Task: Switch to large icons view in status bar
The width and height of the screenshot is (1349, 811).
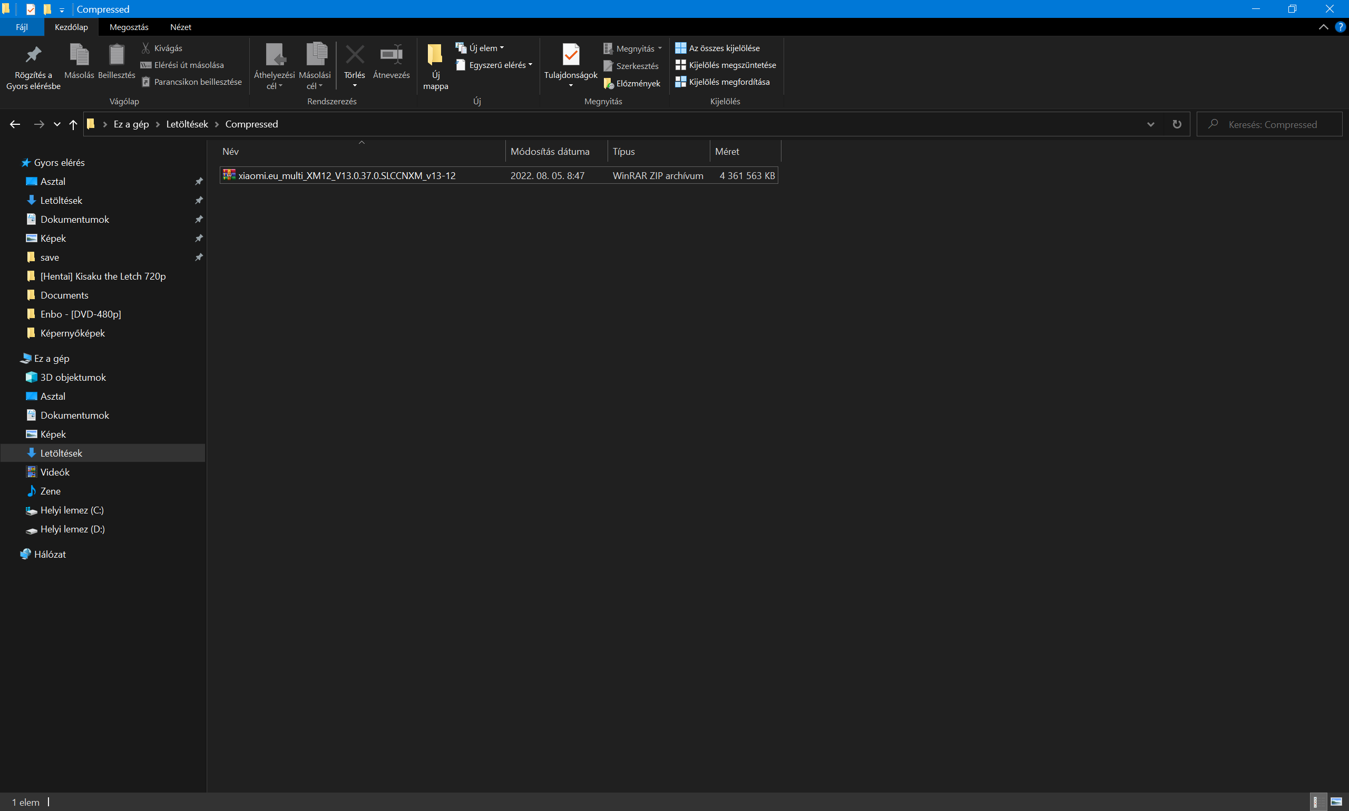Action: click(x=1336, y=802)
